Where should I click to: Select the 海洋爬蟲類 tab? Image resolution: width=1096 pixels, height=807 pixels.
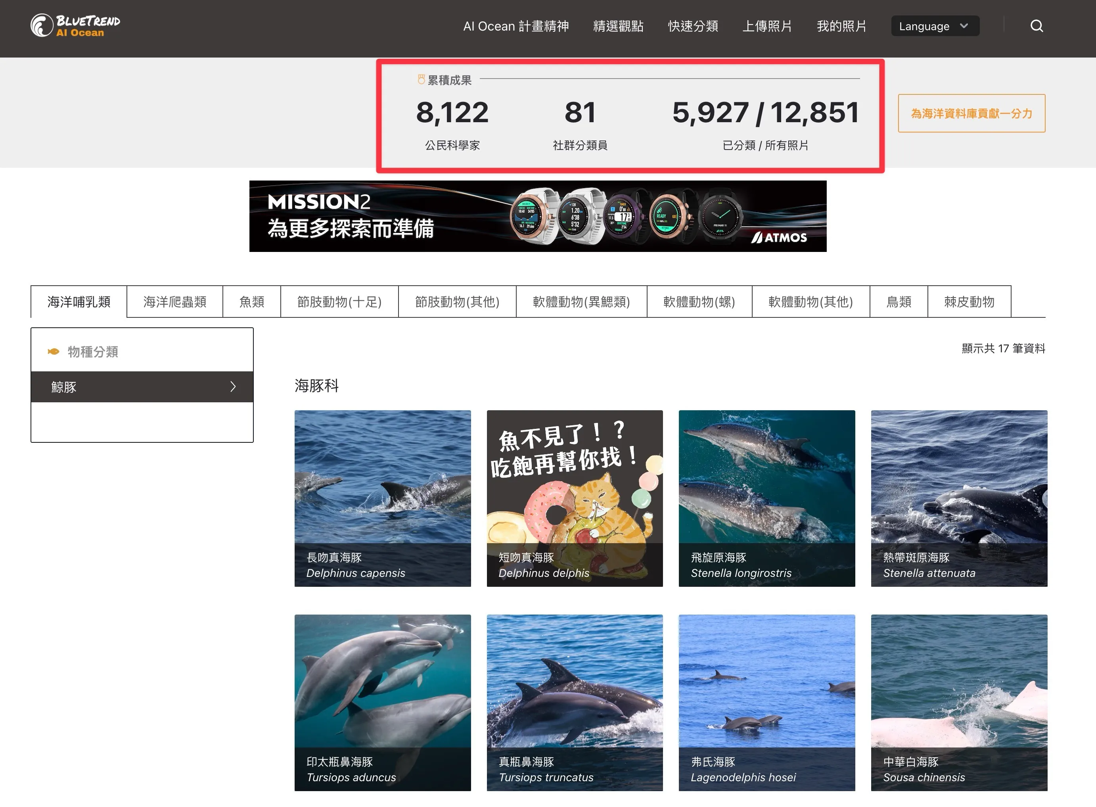[174, 302]
